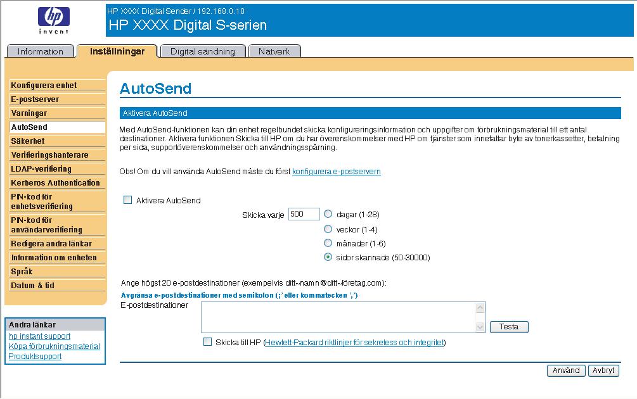Screen dimensions: 637x399
Task: Click the Ange högst 20 e-postdestinationer text
Action: pyautogui.click(x=254, y=283)
